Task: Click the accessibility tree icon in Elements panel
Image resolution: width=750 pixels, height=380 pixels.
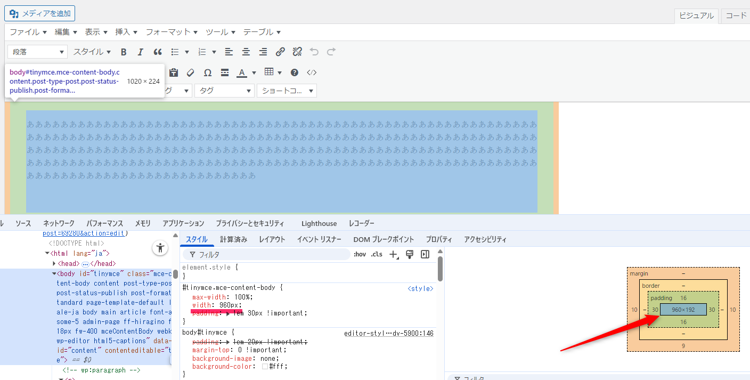Action: [160, 247]
